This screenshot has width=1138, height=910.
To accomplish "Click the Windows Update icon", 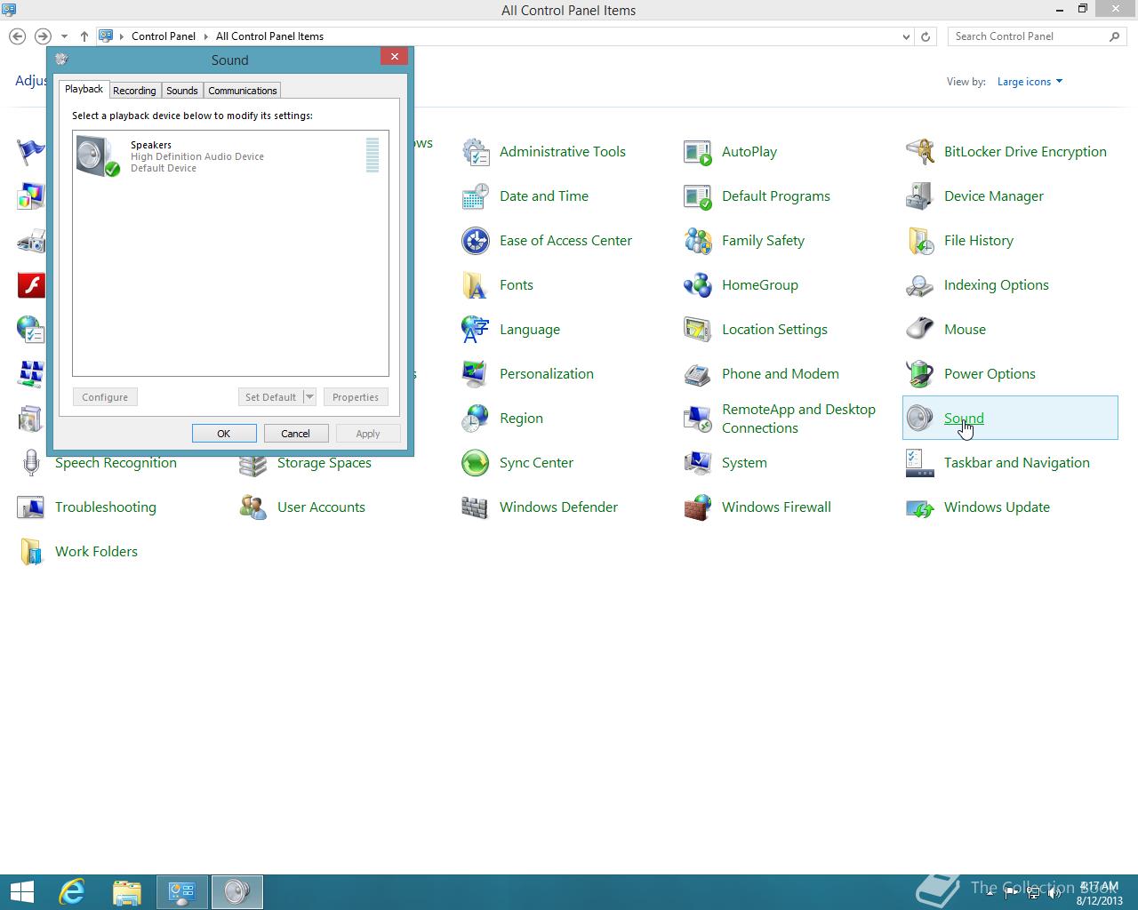I will coord(920,507).
